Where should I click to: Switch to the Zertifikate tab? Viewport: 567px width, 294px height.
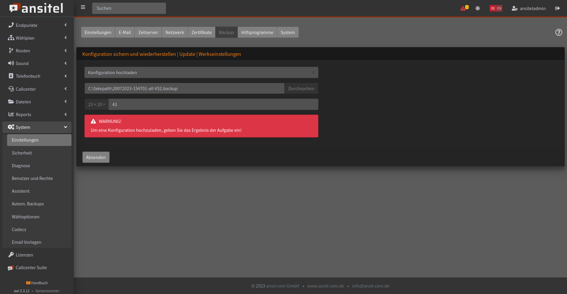[x=201, y=32]
